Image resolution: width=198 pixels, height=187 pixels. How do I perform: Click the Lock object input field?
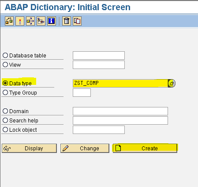click(99, 130)
